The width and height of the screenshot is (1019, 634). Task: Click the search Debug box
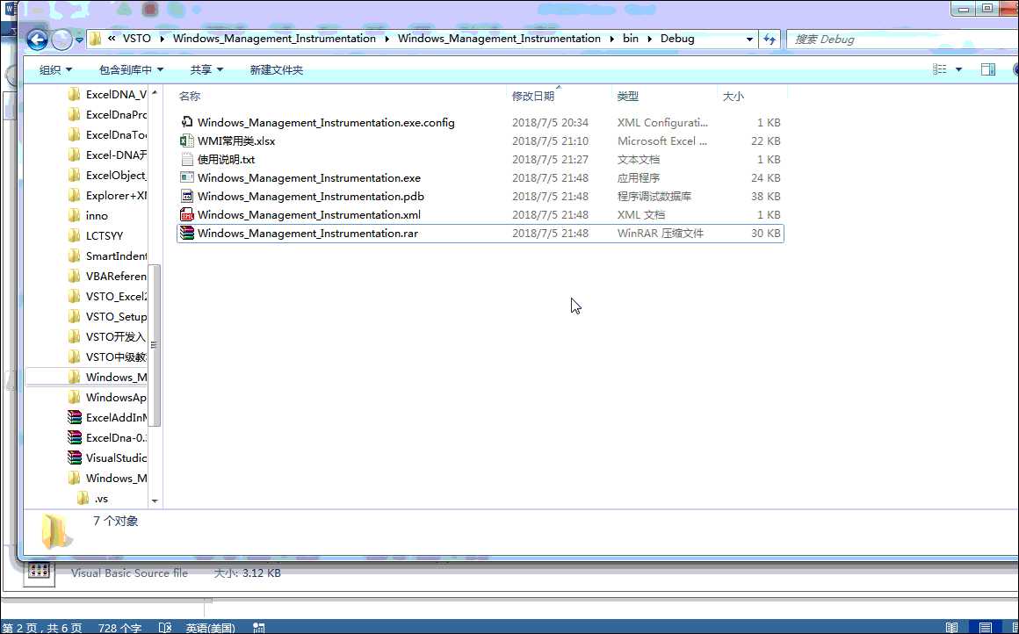click(902, 39)
